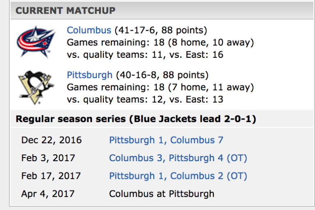Click the Current Matchup header
The width and height of the screenshot is (315, 210).
click(66, 11)
